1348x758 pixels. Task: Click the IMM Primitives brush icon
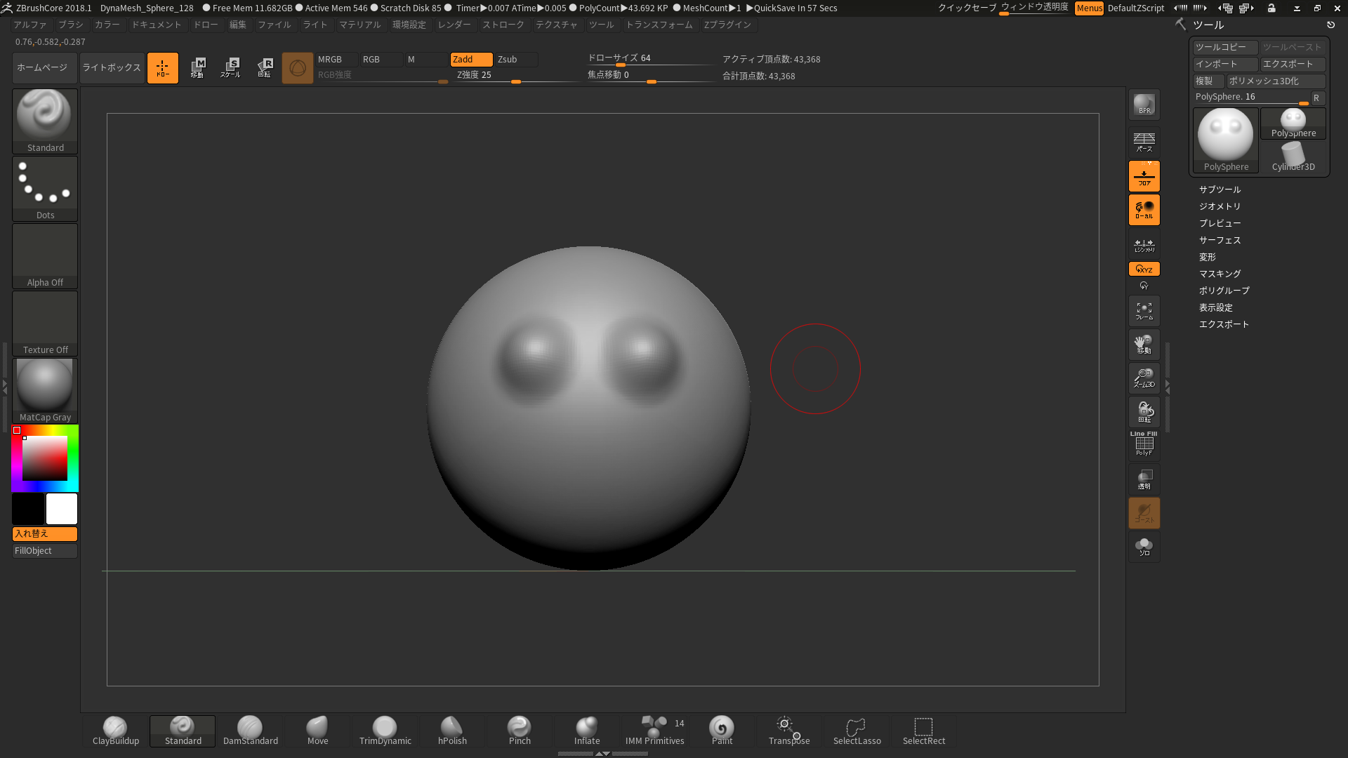click(654, 729)
